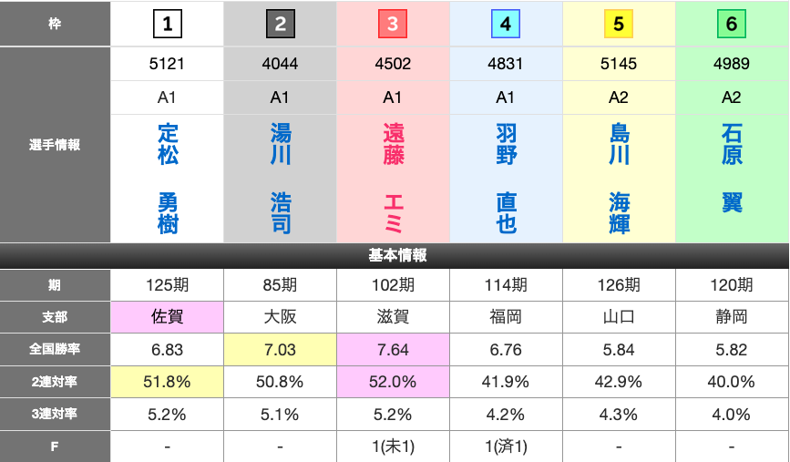Open racer 定松勇樹 profile link
This screenshot has height=462, width=790.
click(x=168, y=179)
